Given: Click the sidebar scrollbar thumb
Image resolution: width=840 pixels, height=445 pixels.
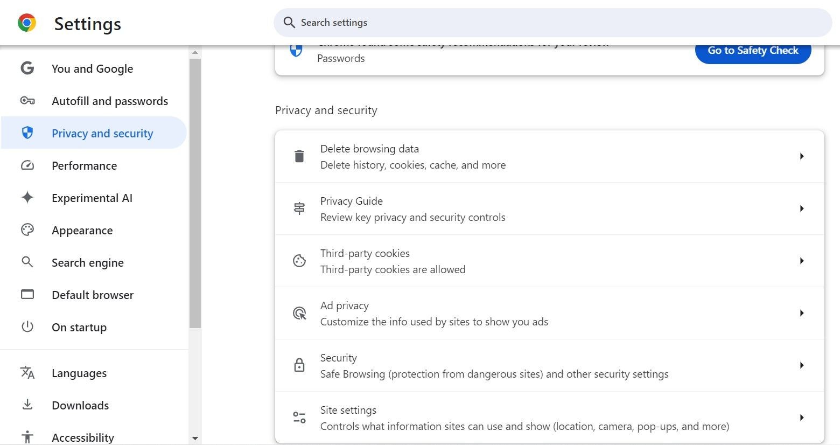Looking at the screenshot, I should (x=195, y=193).
